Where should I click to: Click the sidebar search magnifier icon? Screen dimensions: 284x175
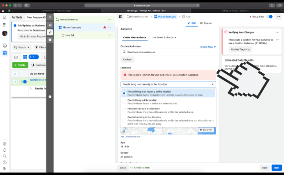(x=5, y=156)
